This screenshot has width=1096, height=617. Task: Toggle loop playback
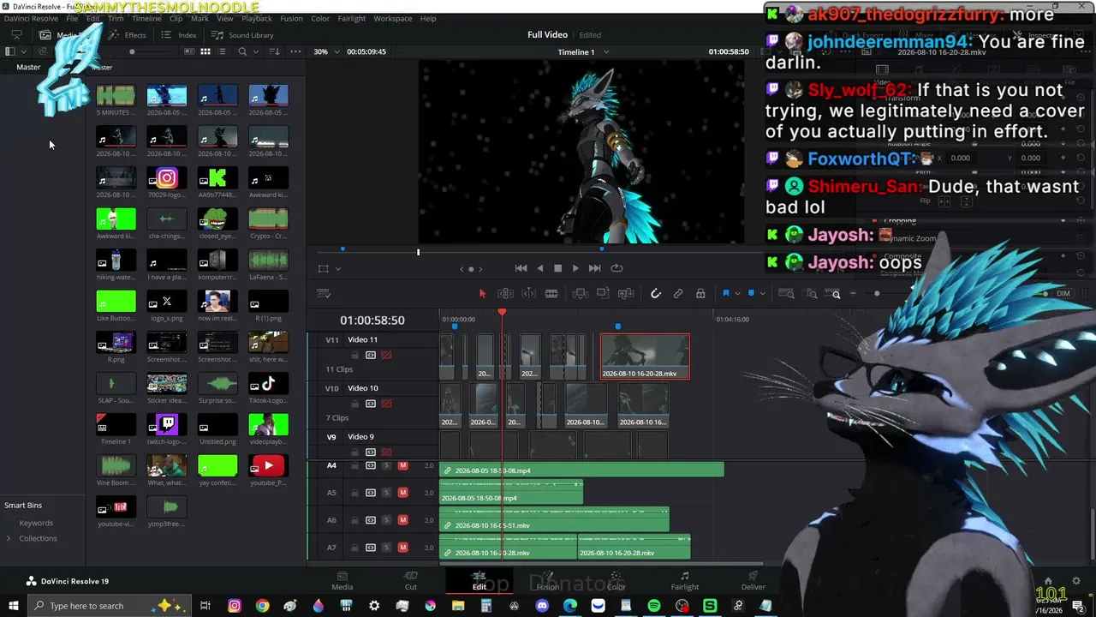coord(616,268)
